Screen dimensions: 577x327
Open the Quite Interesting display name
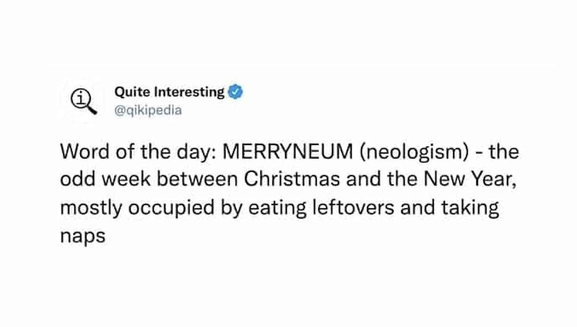(169, 92)
